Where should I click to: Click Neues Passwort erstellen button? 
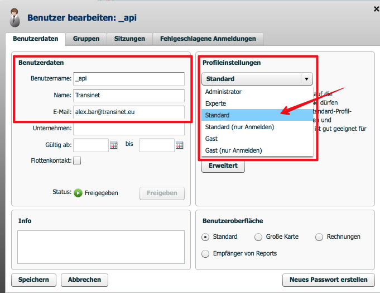(x=328, y=280)
